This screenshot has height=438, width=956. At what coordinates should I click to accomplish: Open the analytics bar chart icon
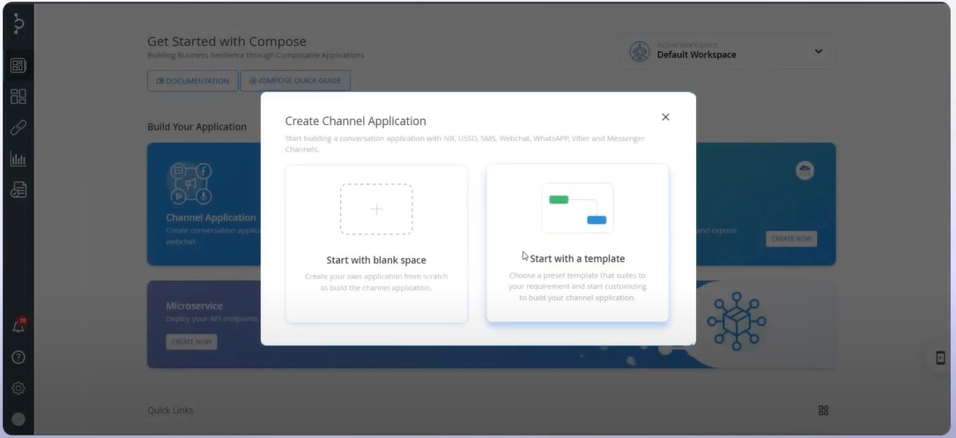pos(18,160)
